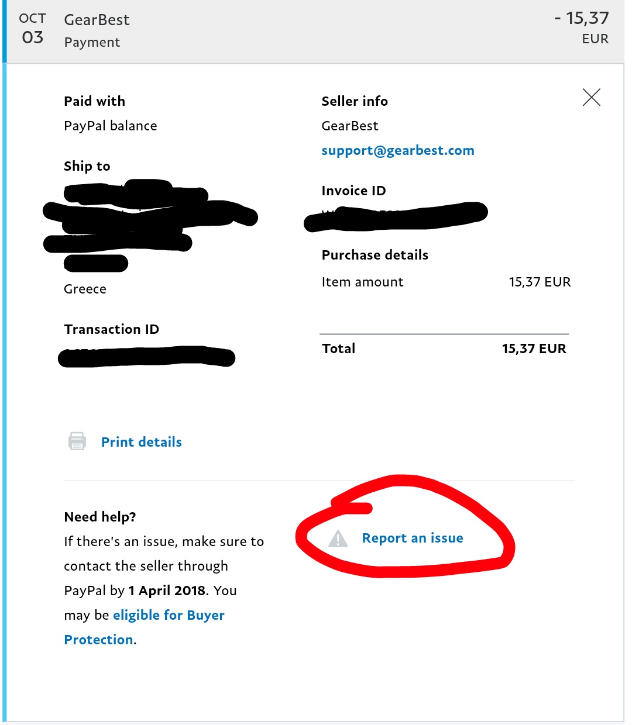This screenshot has width=632, height=725.
Task: Click the warning triangle icon
Action: point(338,538)
